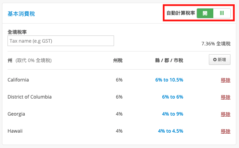Open Hawaii's 4% to 4.5% county rates
The image size is (239, 148).
pos(171,131)
